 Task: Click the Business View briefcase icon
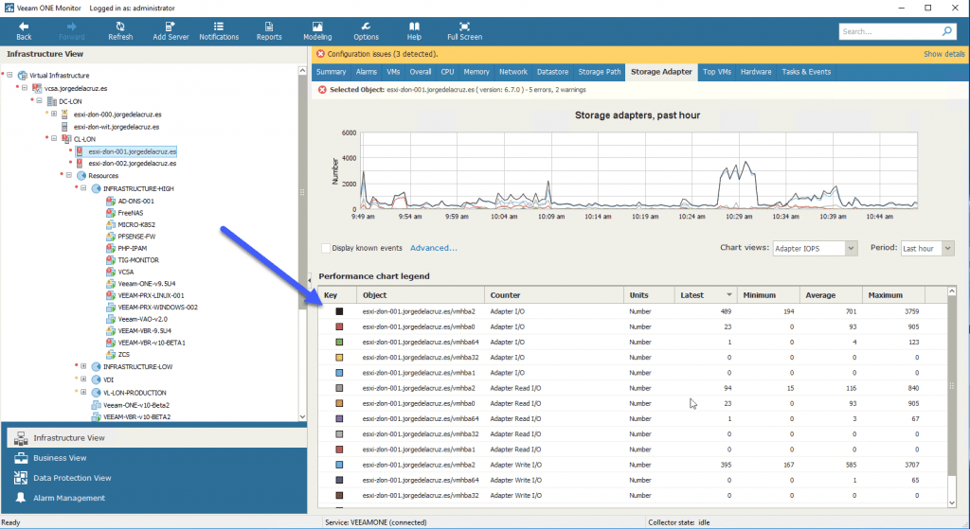click(21, 458)
